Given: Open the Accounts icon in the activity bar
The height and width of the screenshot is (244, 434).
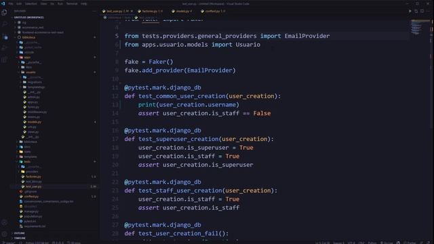Looking at the screenshot, I should (x=4, y=222).
